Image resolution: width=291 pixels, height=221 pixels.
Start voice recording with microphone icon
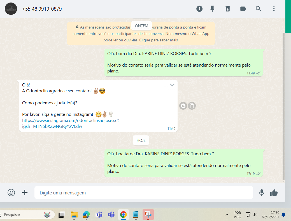[262, 193]
